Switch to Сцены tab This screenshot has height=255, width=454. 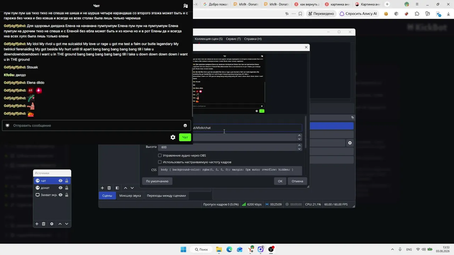click(x=107, y=195)
